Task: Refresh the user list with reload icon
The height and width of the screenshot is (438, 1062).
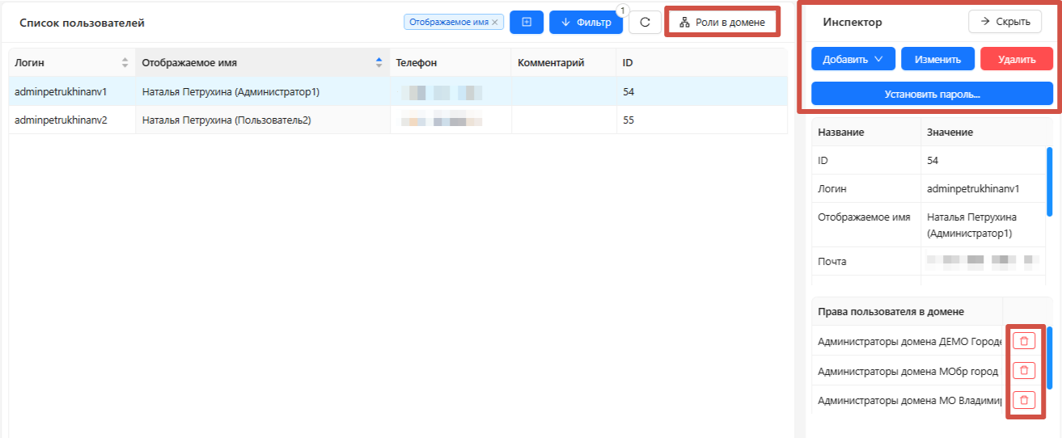Action: [645, 23]
